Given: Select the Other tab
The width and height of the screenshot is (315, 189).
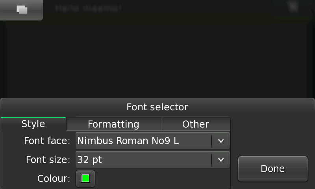Looking at the screenshot, I should point(195,124).
